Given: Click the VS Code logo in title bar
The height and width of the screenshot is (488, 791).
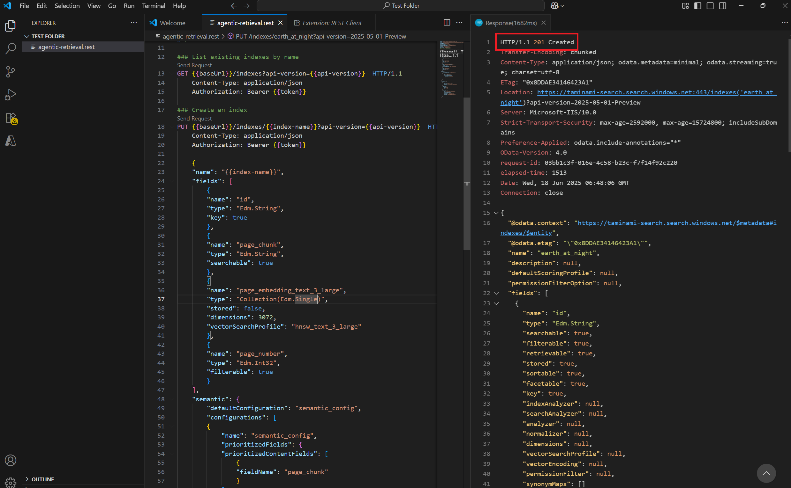Looking at the screenshot, I should coord(7,5).
